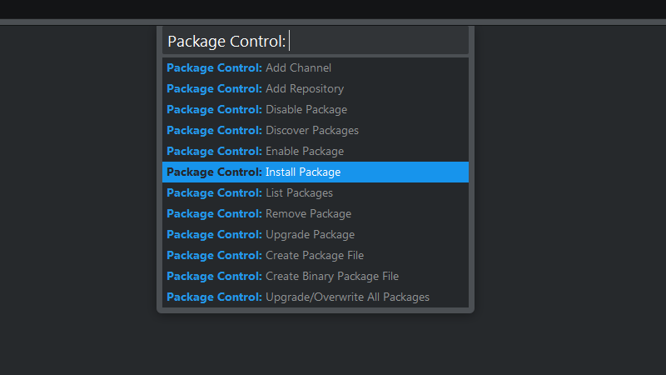Run Upgrade/Overwrite All Packages

click(x=315, y=297)
